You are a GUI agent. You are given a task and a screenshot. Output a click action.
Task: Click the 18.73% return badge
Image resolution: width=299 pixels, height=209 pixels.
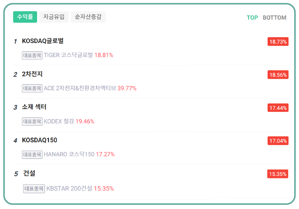[278, 42]
